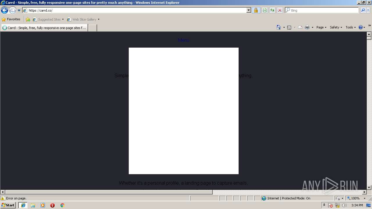This screenshot has width=372, height=209.
Task: Click the Help question mark icon
Action: click(x=361, y=27)
